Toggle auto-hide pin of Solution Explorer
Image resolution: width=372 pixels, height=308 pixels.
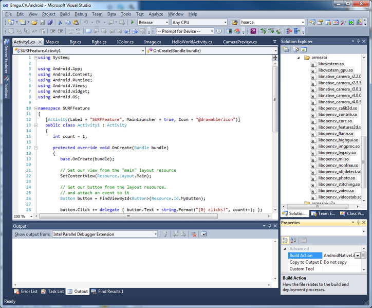coord(358,41)
